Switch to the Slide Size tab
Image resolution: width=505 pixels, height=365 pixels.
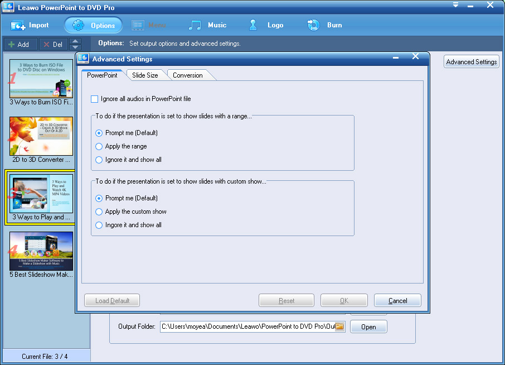145,75
